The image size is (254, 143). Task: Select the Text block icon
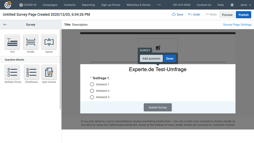(12, 42)
